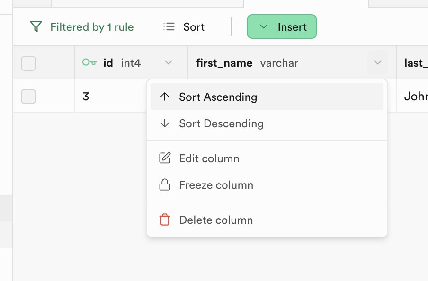Image resolution: width=428 pixels, height=281 pixels.
Task: Click the first_name column dropdown chevron
Action: (378, 62)
